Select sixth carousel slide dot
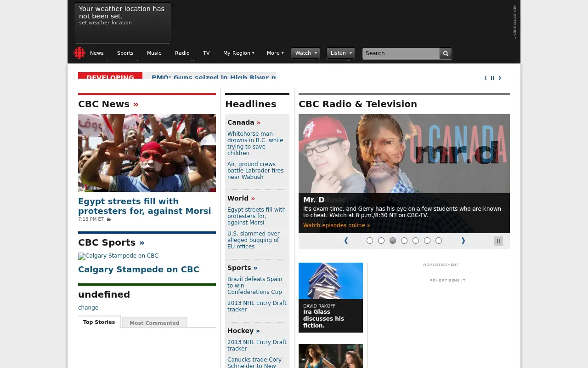The image size is (588, 368). pos(427,241)
